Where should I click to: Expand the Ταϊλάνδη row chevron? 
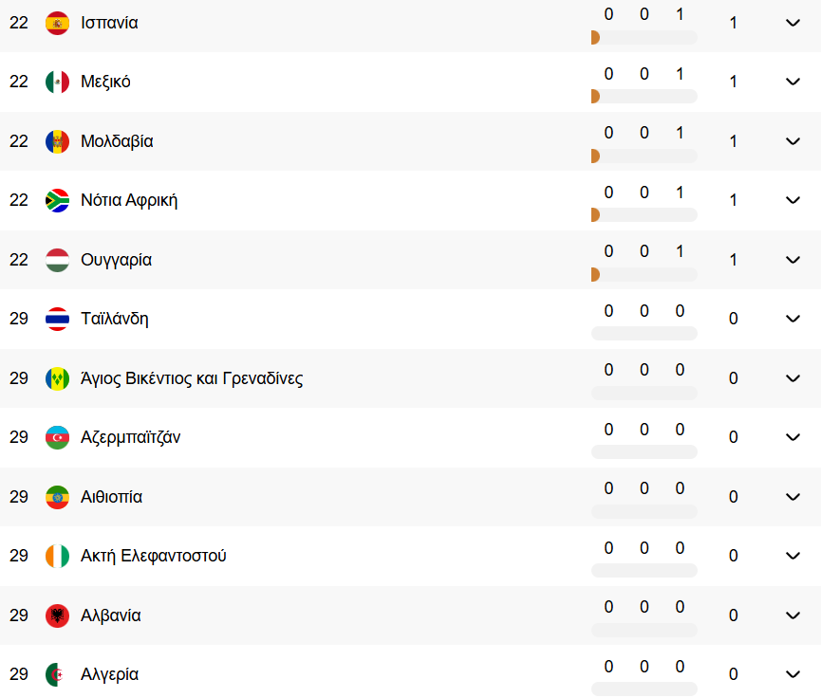click(793, 319)
